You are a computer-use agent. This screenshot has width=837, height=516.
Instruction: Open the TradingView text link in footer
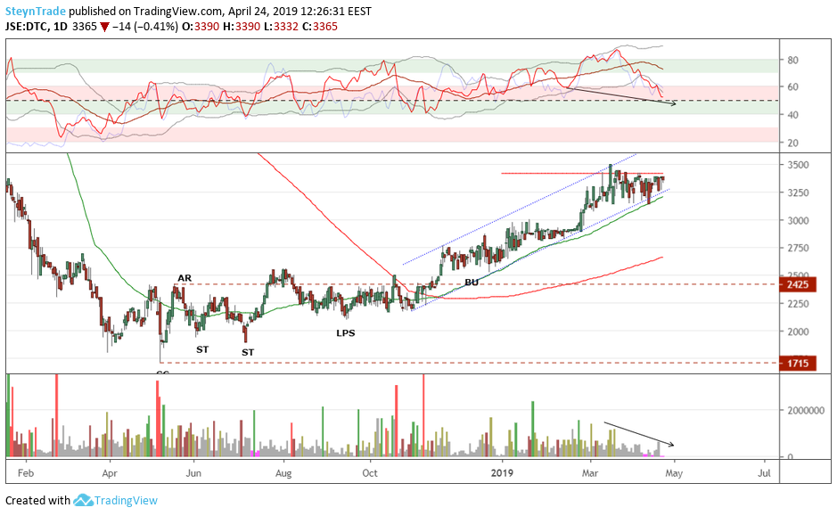pos(126,501)
